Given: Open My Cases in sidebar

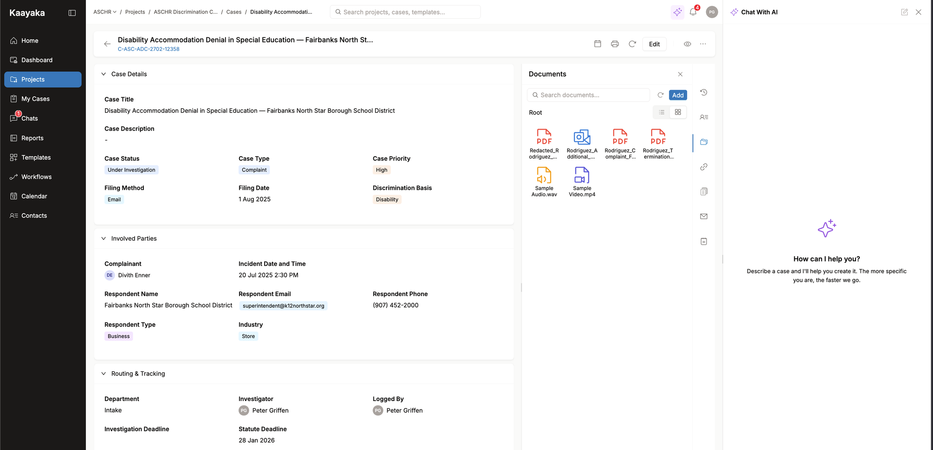Looking at the screenshot, I should click(35, 99).
